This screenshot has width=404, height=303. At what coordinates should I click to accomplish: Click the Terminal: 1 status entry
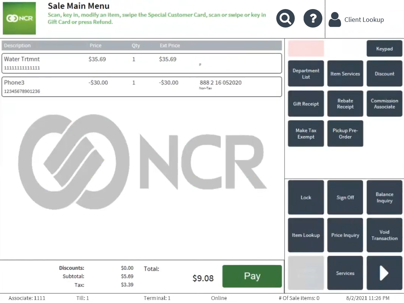coord(157,298)
